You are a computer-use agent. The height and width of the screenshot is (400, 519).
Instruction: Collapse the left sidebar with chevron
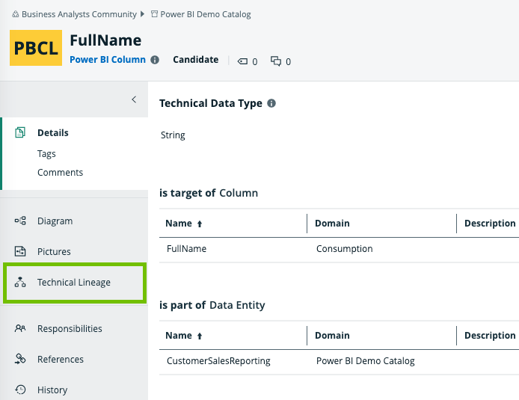coord(134,99)
